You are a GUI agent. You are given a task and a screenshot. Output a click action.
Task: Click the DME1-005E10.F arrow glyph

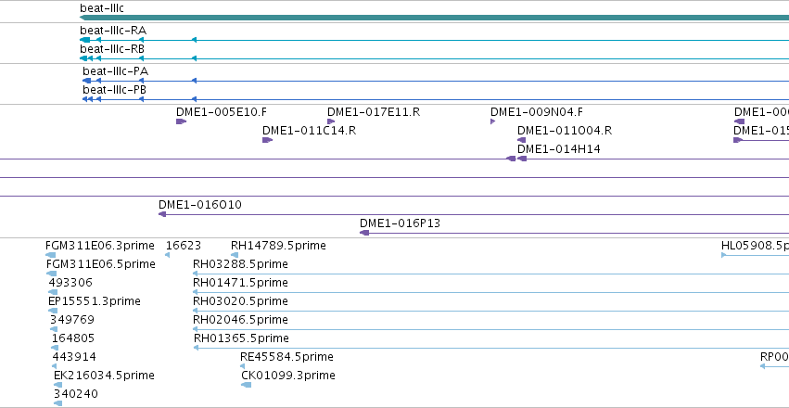[181, 121]
